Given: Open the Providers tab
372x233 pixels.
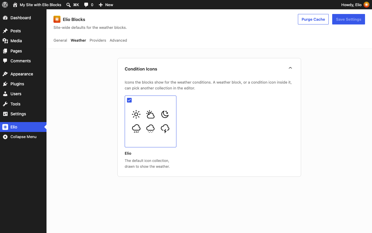Looking at the screenshot, I should click(x=98, y=40).
